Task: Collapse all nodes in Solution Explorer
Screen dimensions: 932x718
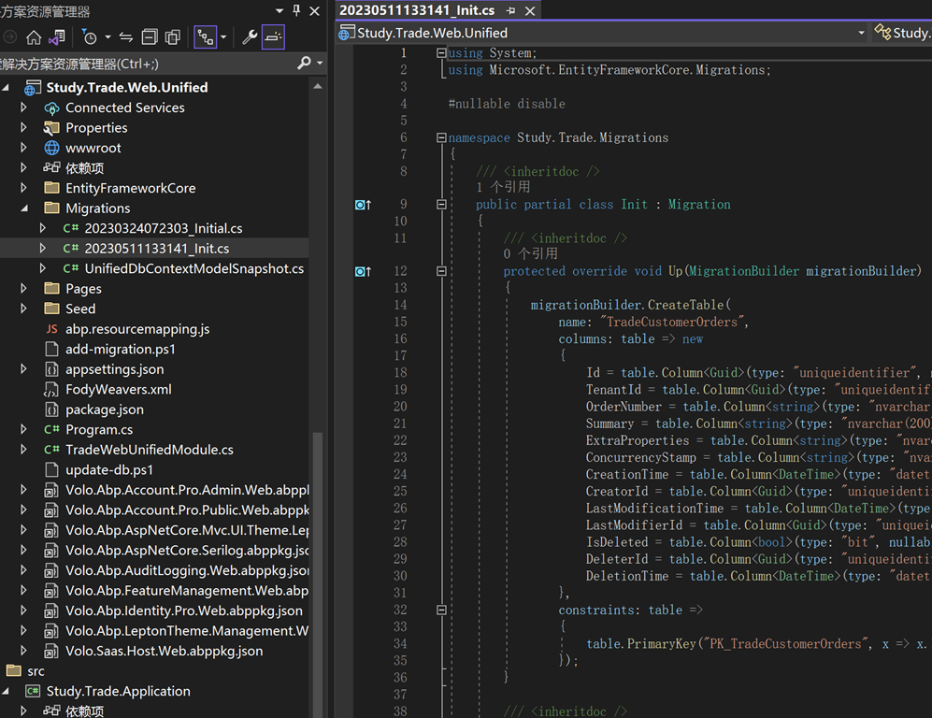Action: [x=150, y=37]
